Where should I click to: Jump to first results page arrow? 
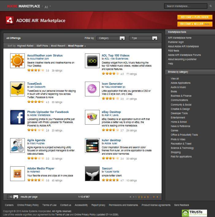(130, 197)
